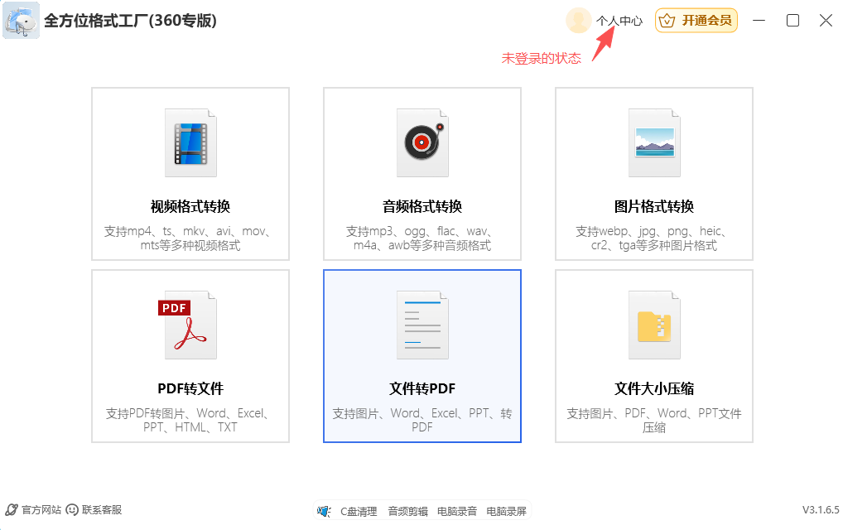Click the user avatar icon
This screenshot has width=843, height=530.
(578, 21)
